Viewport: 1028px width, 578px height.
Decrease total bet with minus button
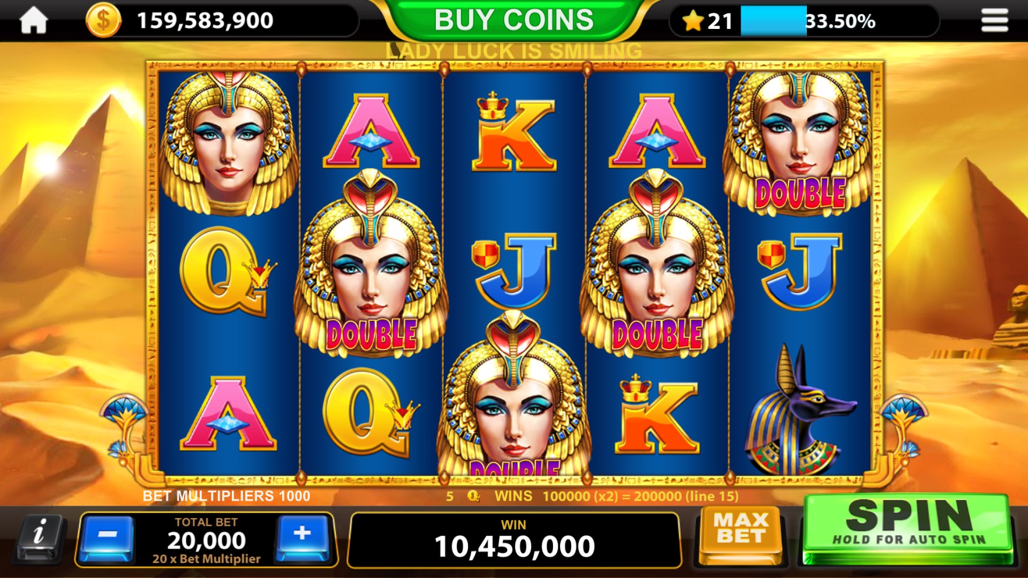tap(107, 537)
